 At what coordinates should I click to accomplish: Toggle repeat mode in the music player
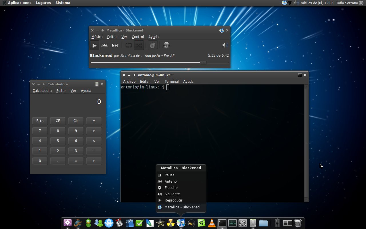128,45
